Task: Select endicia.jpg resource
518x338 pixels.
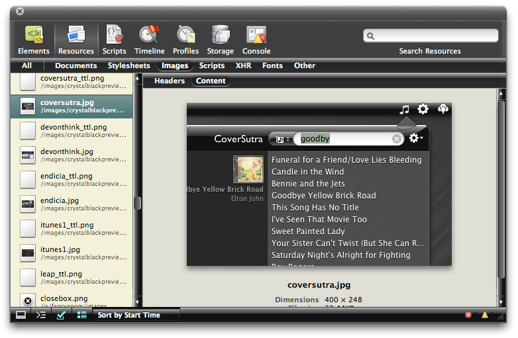Action: coord(72,204)
